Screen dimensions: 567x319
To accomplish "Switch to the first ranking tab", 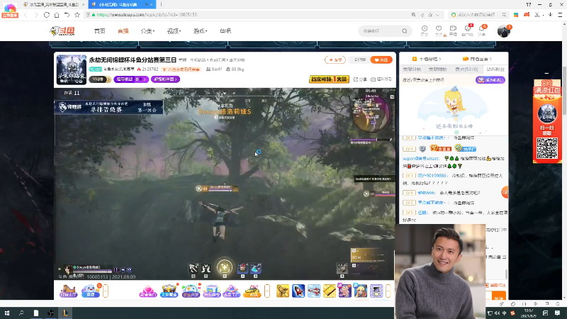I will pos(412,69).
